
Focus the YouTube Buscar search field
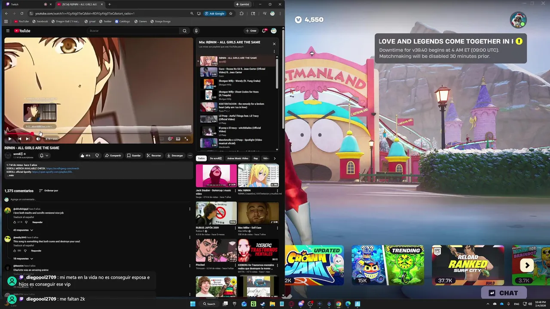coord(133,31)
